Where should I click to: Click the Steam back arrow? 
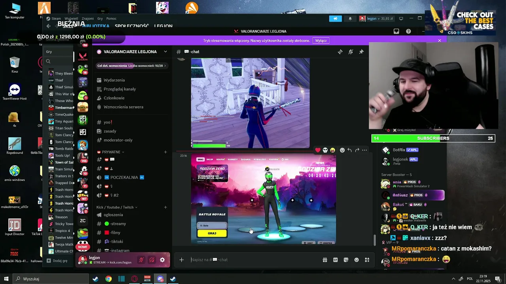coord(49,26)
